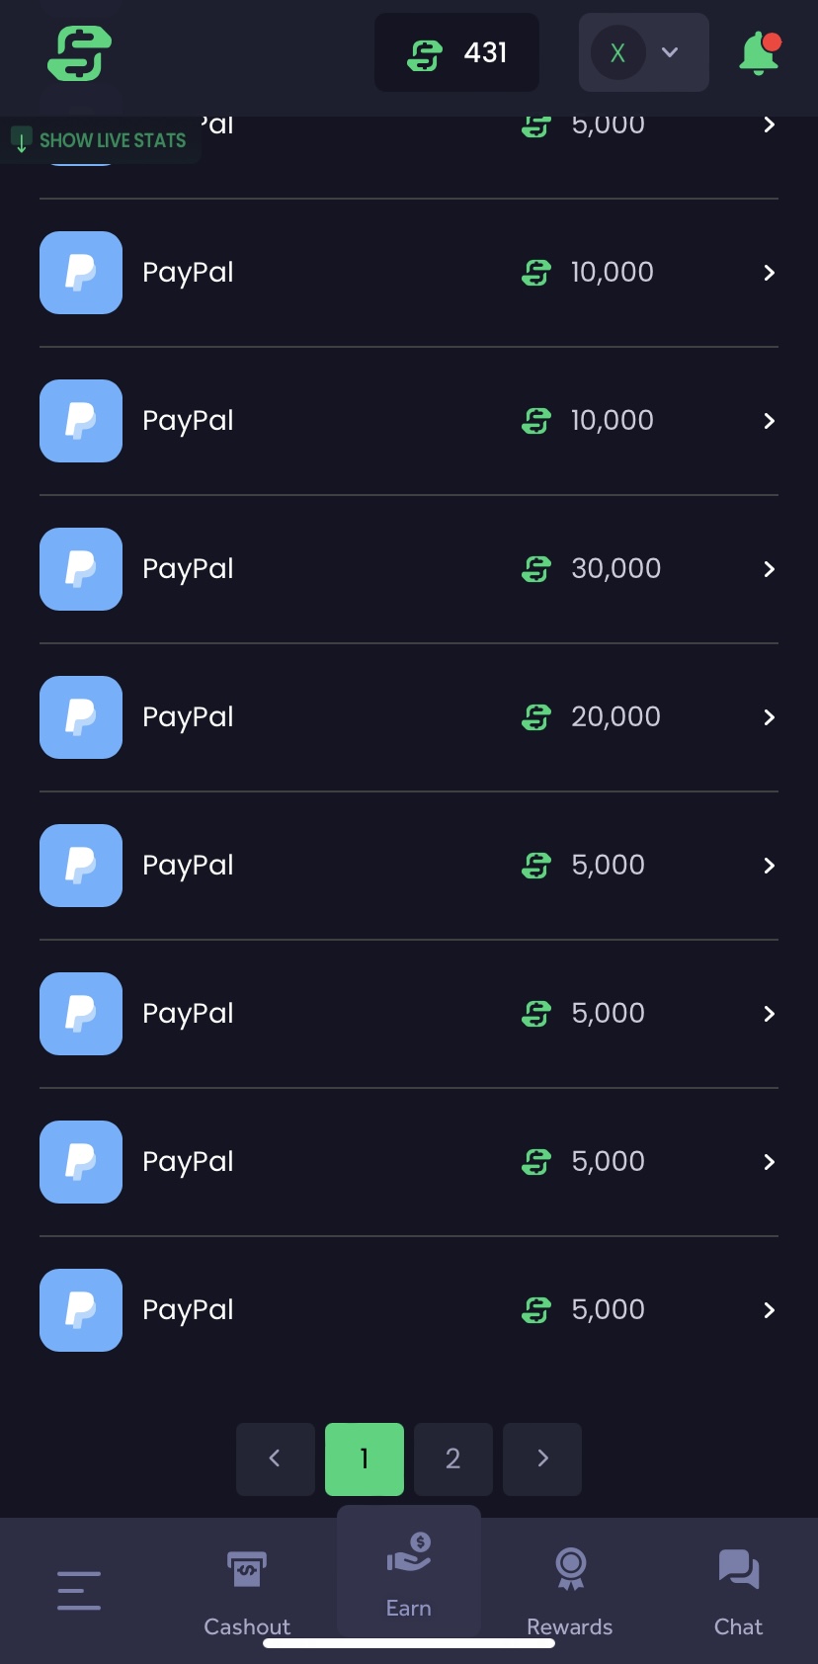
Task: Open the Rewards section
Action: [x=570, y=1590]
